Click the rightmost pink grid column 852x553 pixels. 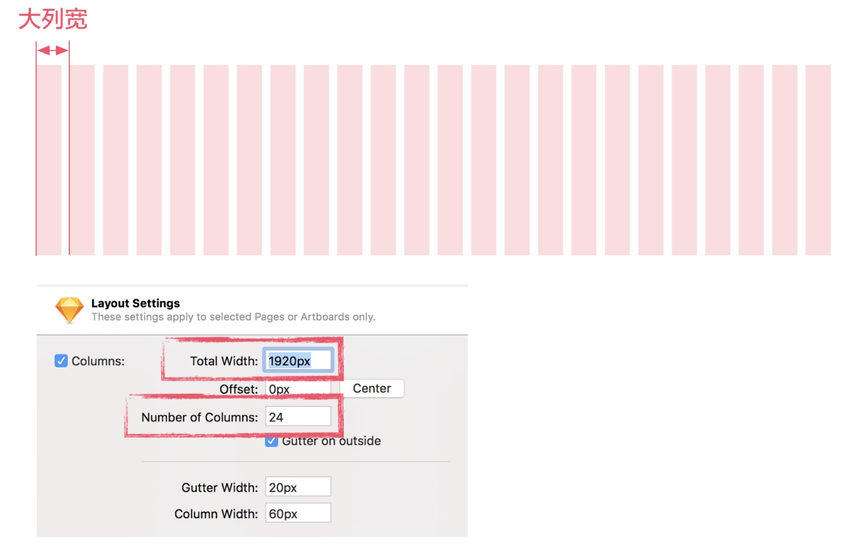tap(818, 160)
